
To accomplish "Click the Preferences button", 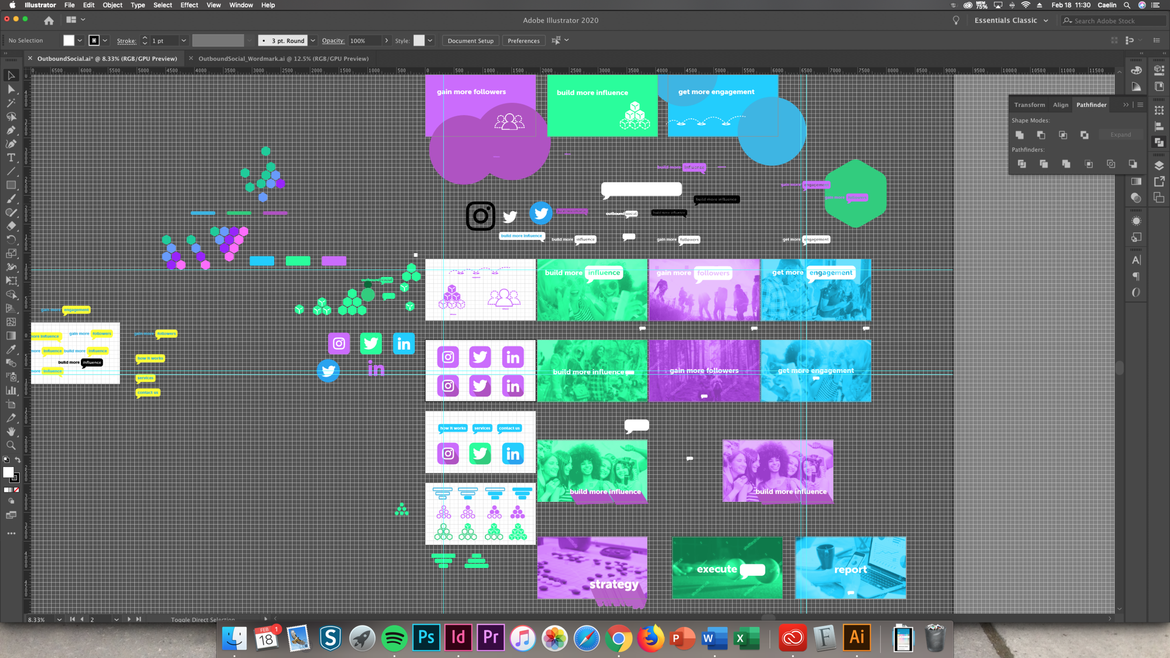I will click(523, 41).
